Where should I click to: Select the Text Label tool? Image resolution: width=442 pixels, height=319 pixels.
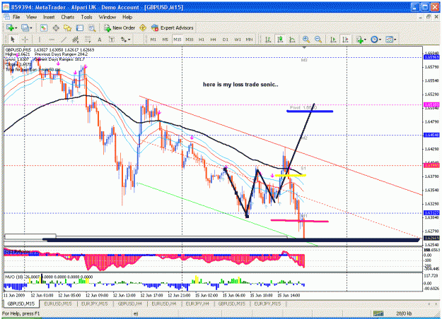pos(112,40)
